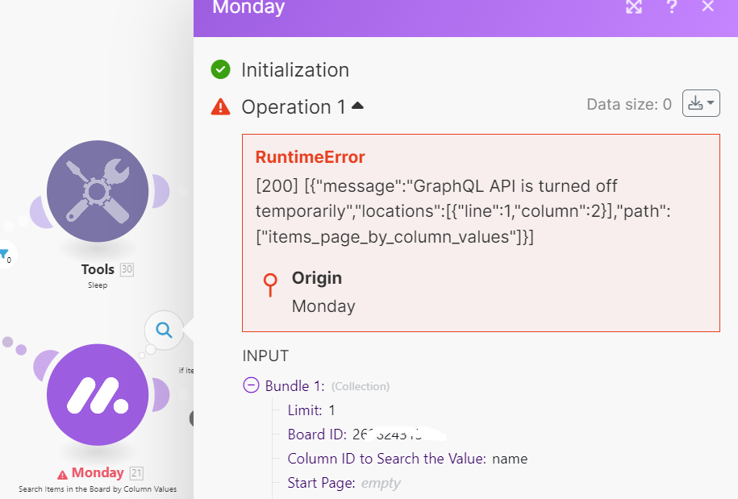
Task: Click the RuntimeError heading
Action: tap(311, 157)
